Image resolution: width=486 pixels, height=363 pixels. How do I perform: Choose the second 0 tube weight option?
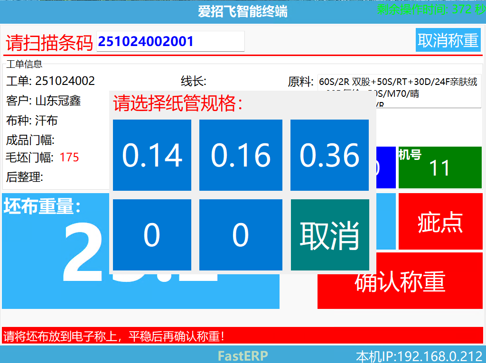(240, 235)
